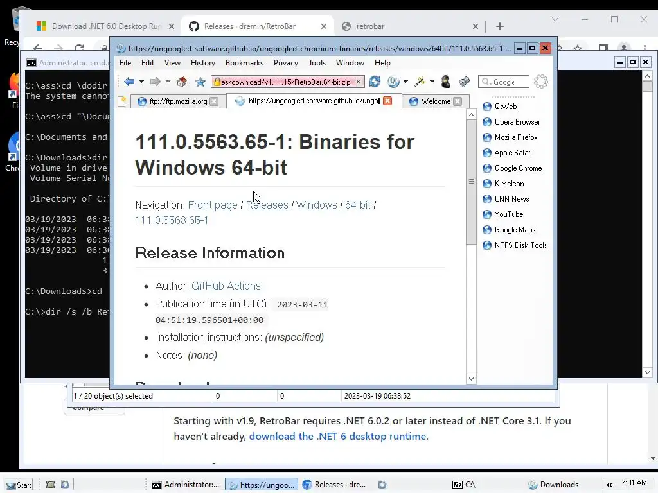Open the Mozilla Firefox bookmark
658x493 pixels.
(x=510, y=137)
